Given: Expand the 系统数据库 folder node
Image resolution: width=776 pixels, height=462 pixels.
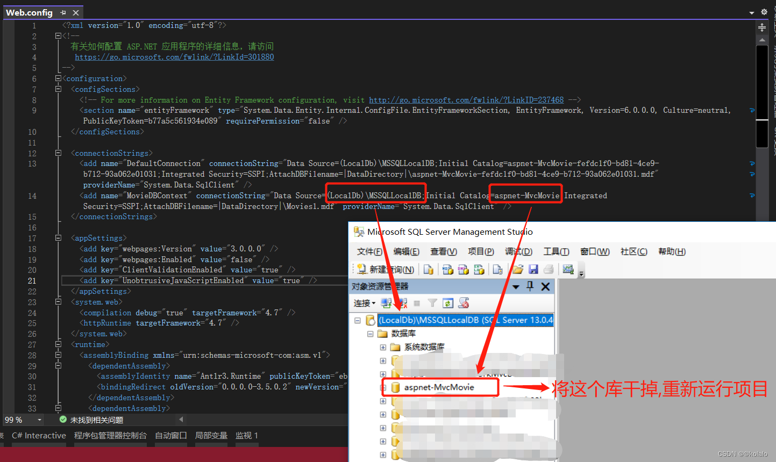Looking at the screenshot, I should coord(383,347).
